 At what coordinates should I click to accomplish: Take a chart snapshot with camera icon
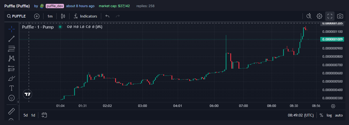tap(340, 16)
